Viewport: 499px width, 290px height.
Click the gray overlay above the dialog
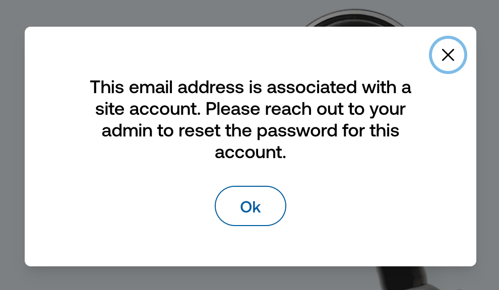click(x=151, y=13)
